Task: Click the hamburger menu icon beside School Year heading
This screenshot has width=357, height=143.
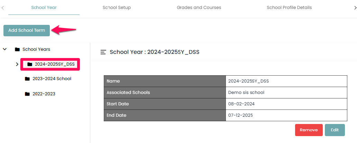Action: [x=103, y=52]
